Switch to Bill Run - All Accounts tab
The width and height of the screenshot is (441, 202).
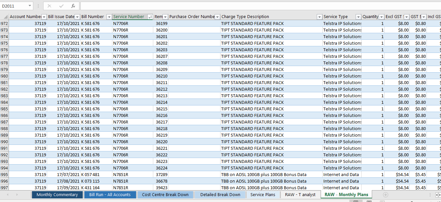point(110,195)
